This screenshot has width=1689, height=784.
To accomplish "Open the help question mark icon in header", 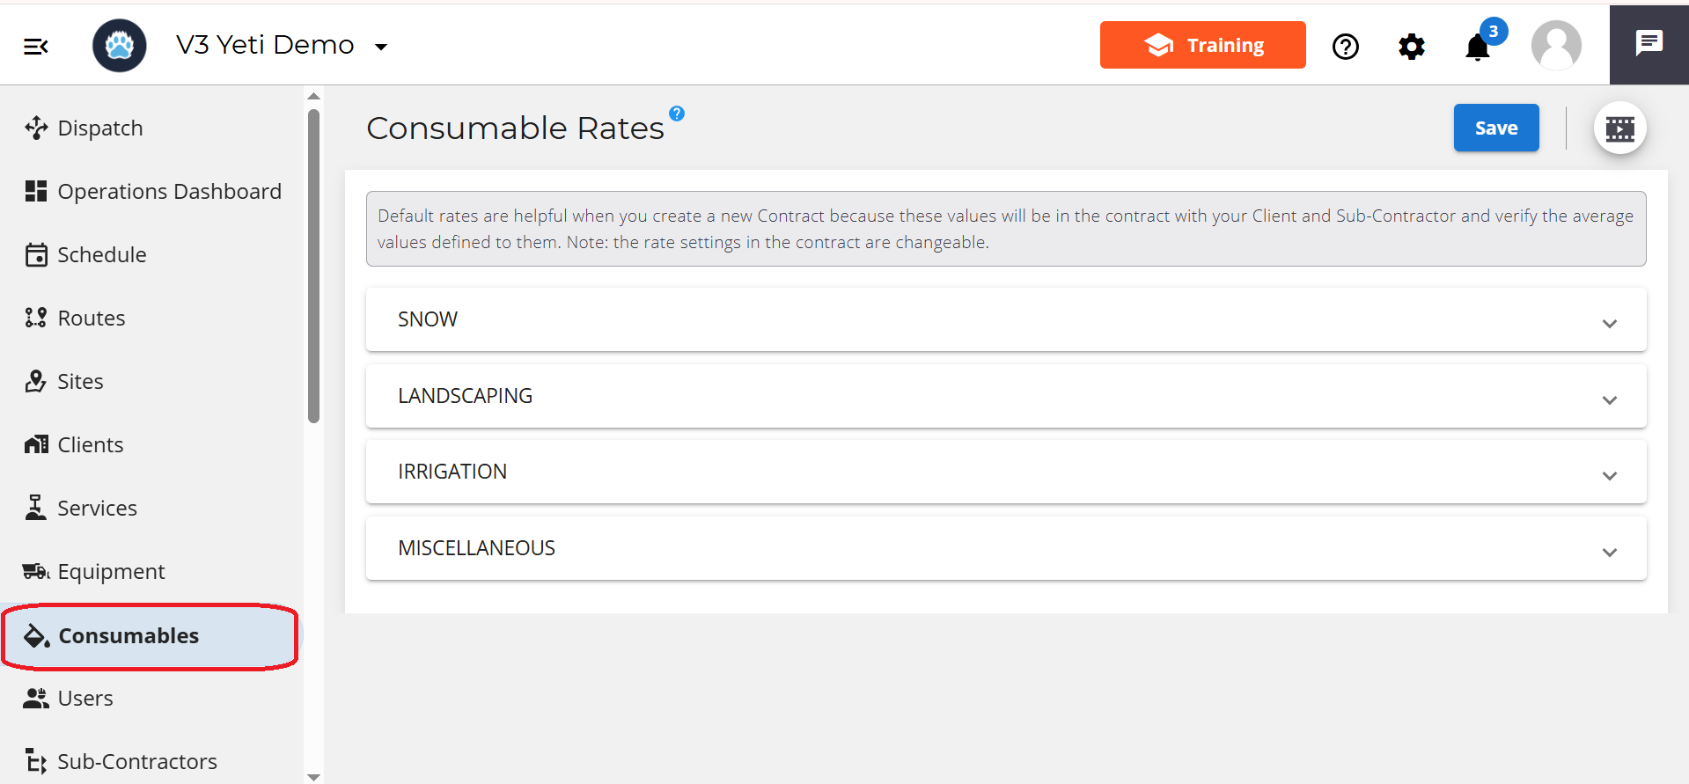I will [1345, 46].
